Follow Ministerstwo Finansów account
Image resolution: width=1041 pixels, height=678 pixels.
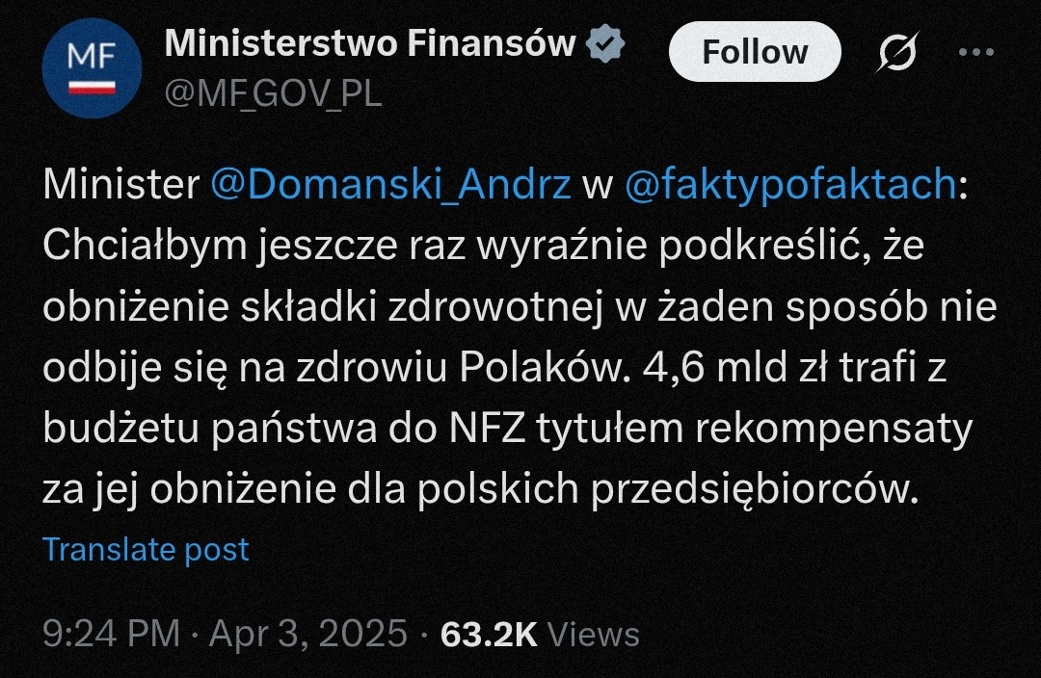[755, 52]
